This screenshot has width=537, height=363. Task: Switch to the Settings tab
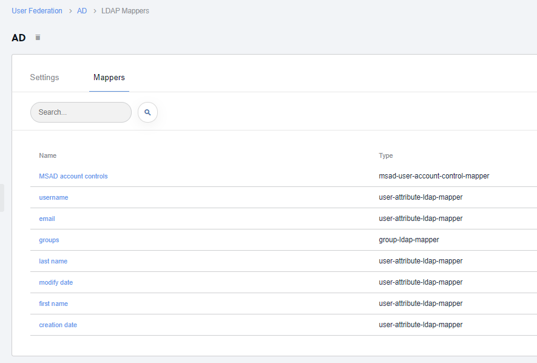[x=44, y=77]
